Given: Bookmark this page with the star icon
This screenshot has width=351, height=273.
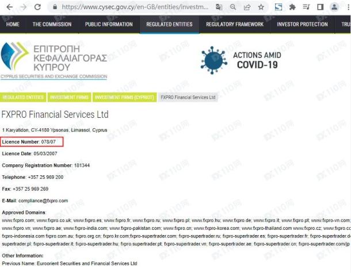Looking at the screenshot, I should (x=261, y=7).
